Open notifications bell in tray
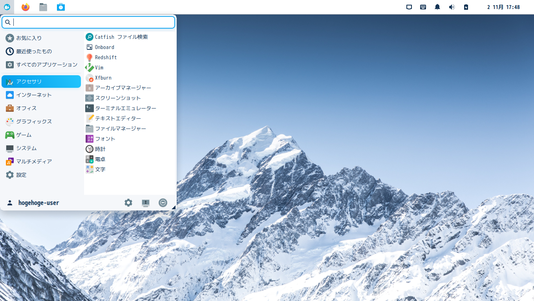Screen dimensions: 534x301 point(437,7)
